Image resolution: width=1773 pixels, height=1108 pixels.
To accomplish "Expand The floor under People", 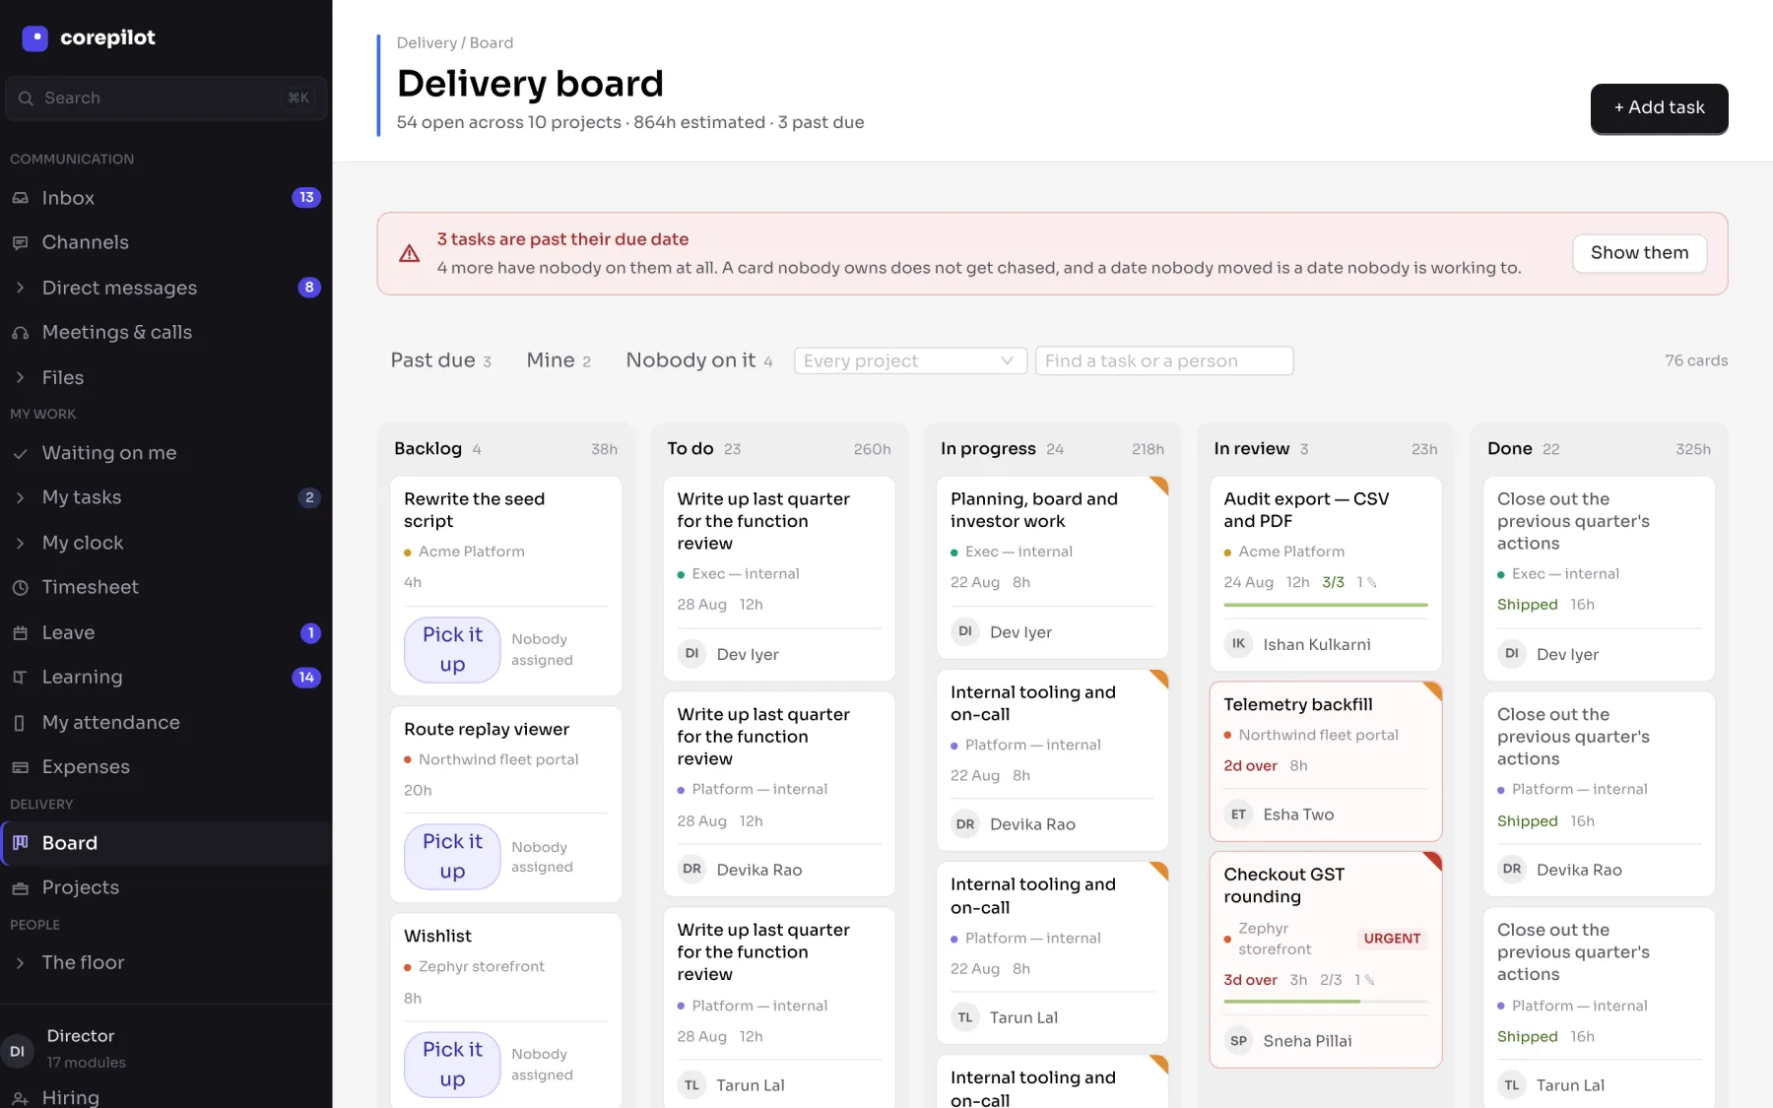I will pos(20,963).
